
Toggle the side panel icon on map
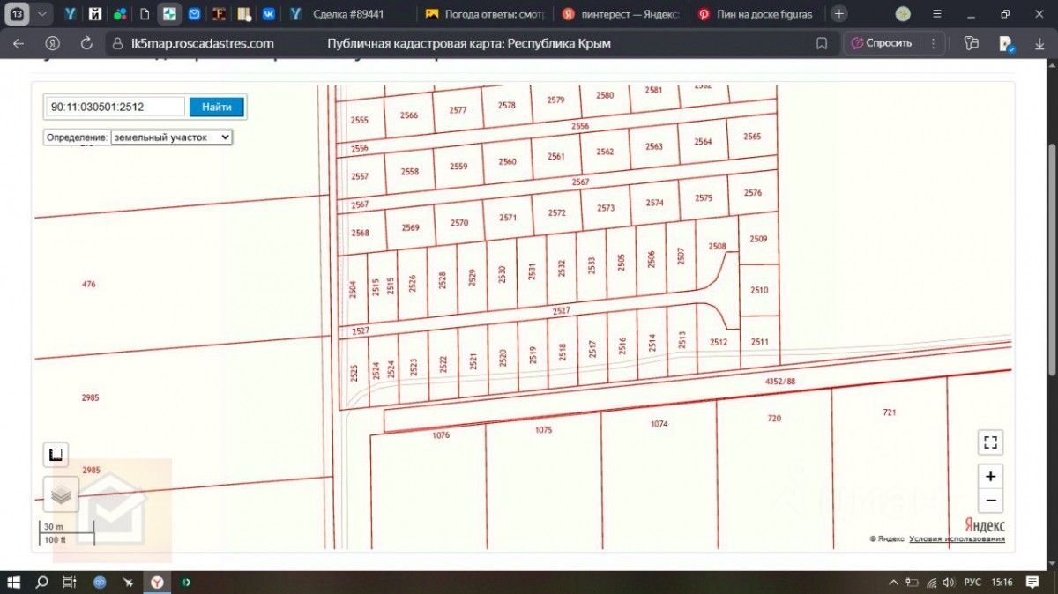(x=56, y=455)
